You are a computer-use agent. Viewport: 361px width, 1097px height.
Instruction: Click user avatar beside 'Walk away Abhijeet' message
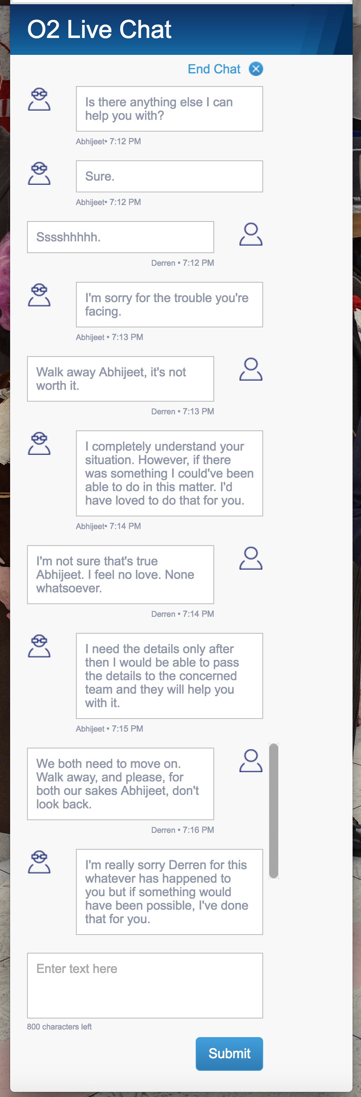(x=251, y=369)
